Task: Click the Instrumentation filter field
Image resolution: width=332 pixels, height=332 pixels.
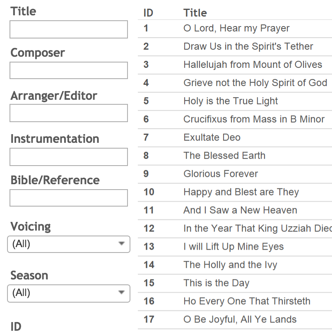Action: tap(69, 157)
